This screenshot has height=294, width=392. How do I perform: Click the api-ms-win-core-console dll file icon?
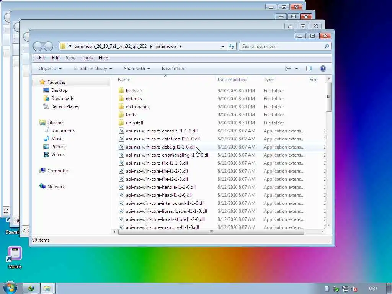point(121,131)
